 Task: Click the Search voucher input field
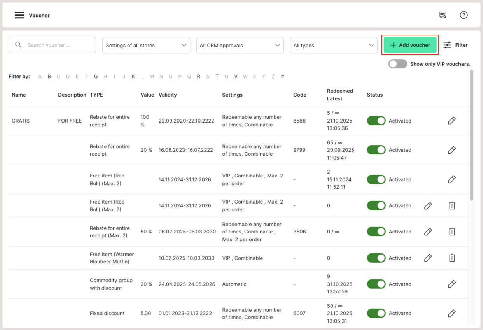(x=56, y=45)
